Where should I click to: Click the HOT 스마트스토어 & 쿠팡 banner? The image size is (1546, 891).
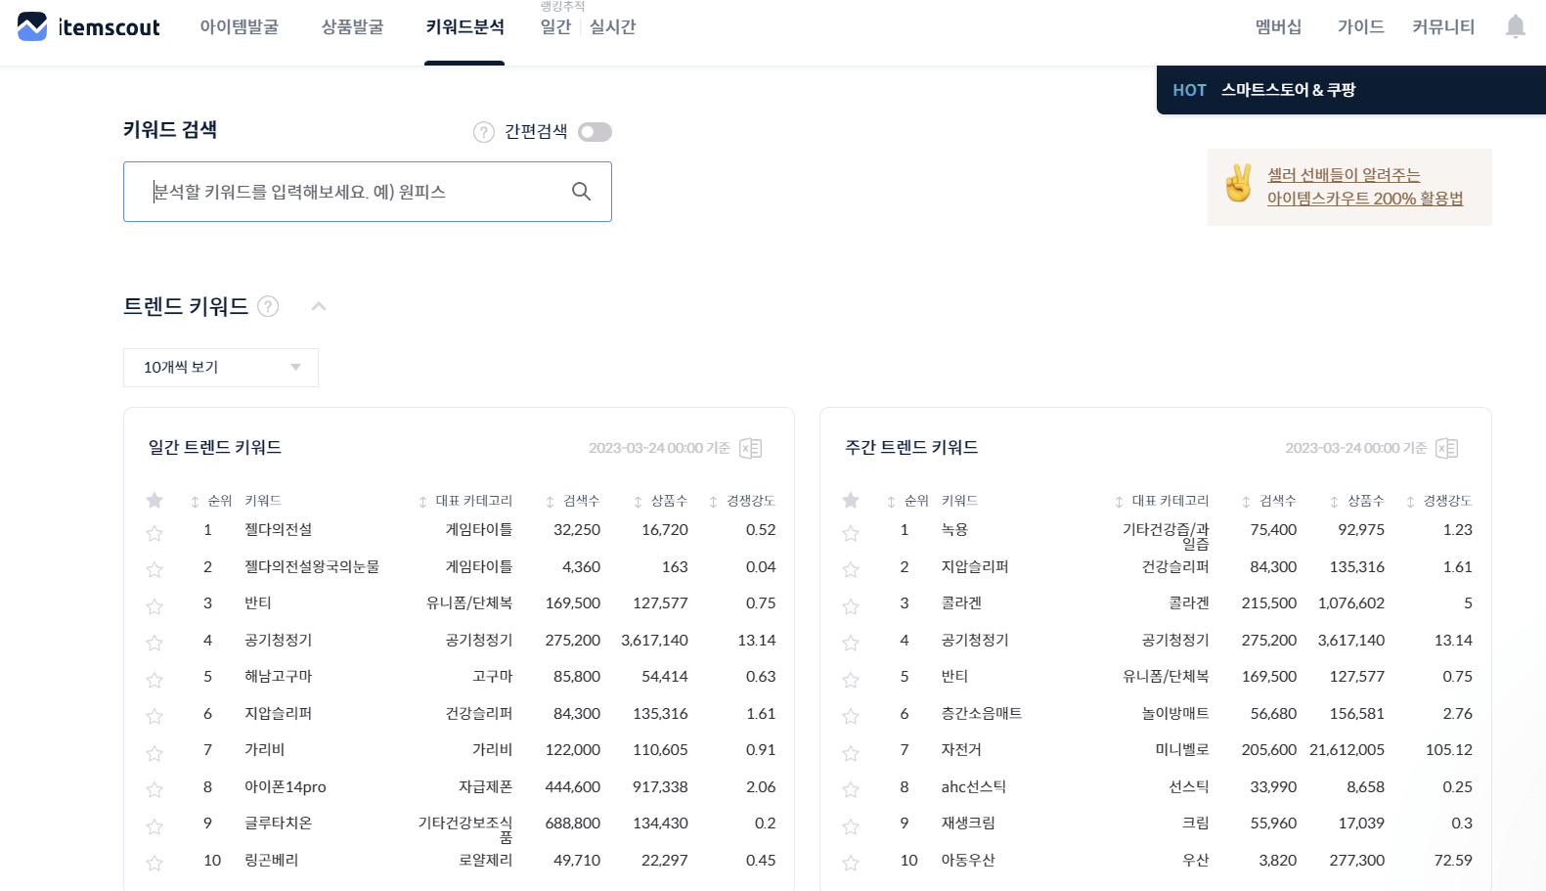pos(1351,90)
